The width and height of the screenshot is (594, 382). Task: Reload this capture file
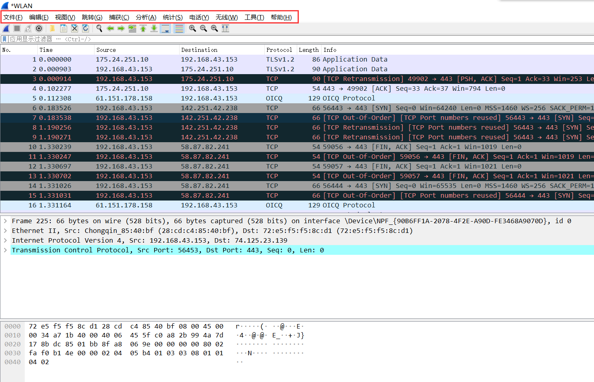coord(86,28)
